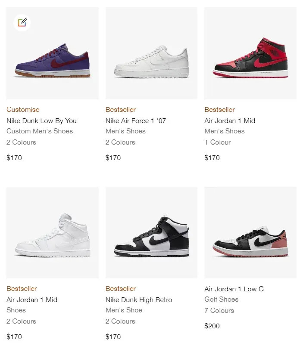Open the Nike Dunk High Retro product name
Viewport: 306px width, 352px height.
(x=139, y=300)
